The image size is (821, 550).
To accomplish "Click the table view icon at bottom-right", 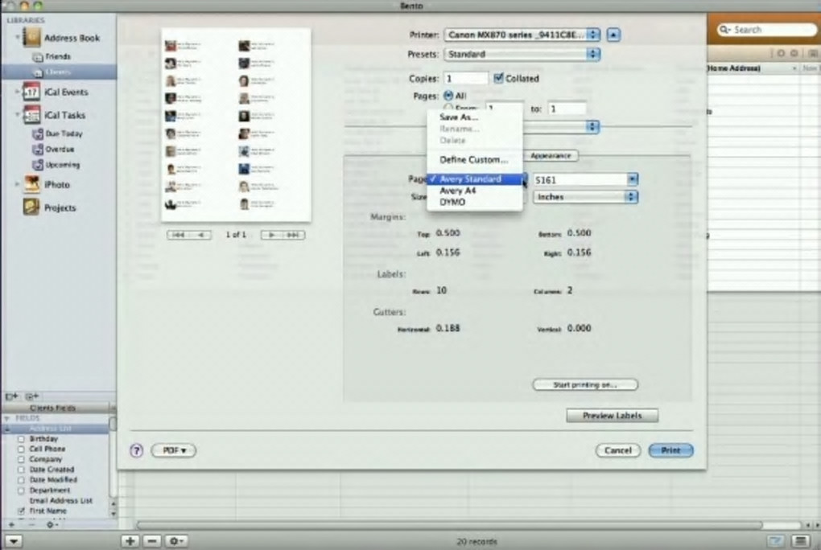I will coord(800,540).
